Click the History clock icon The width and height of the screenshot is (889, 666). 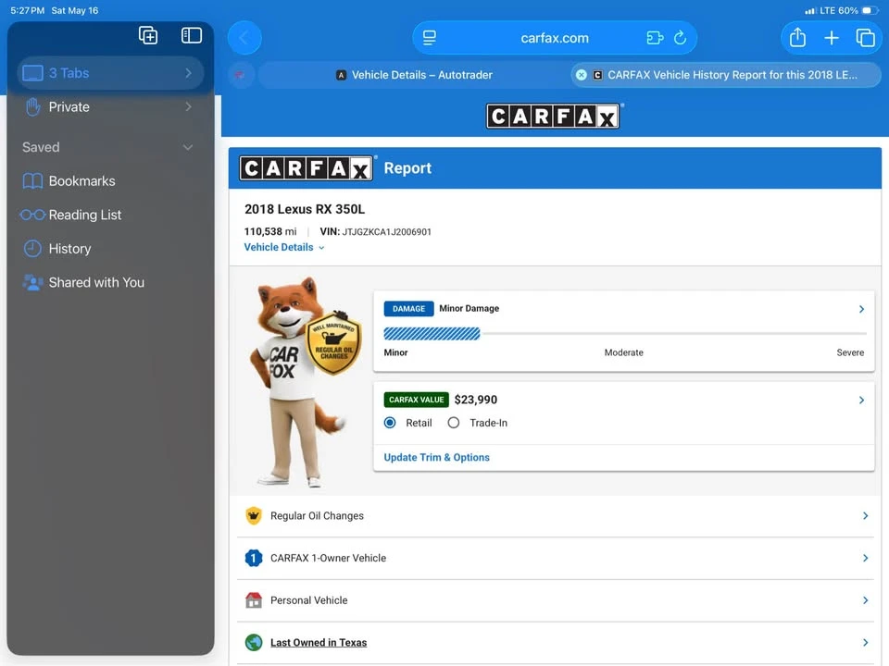tap(32, 249)
